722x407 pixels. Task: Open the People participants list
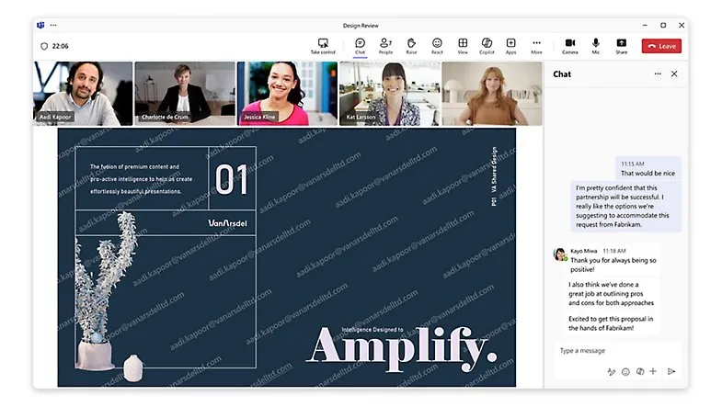click(x=385, y=45)
